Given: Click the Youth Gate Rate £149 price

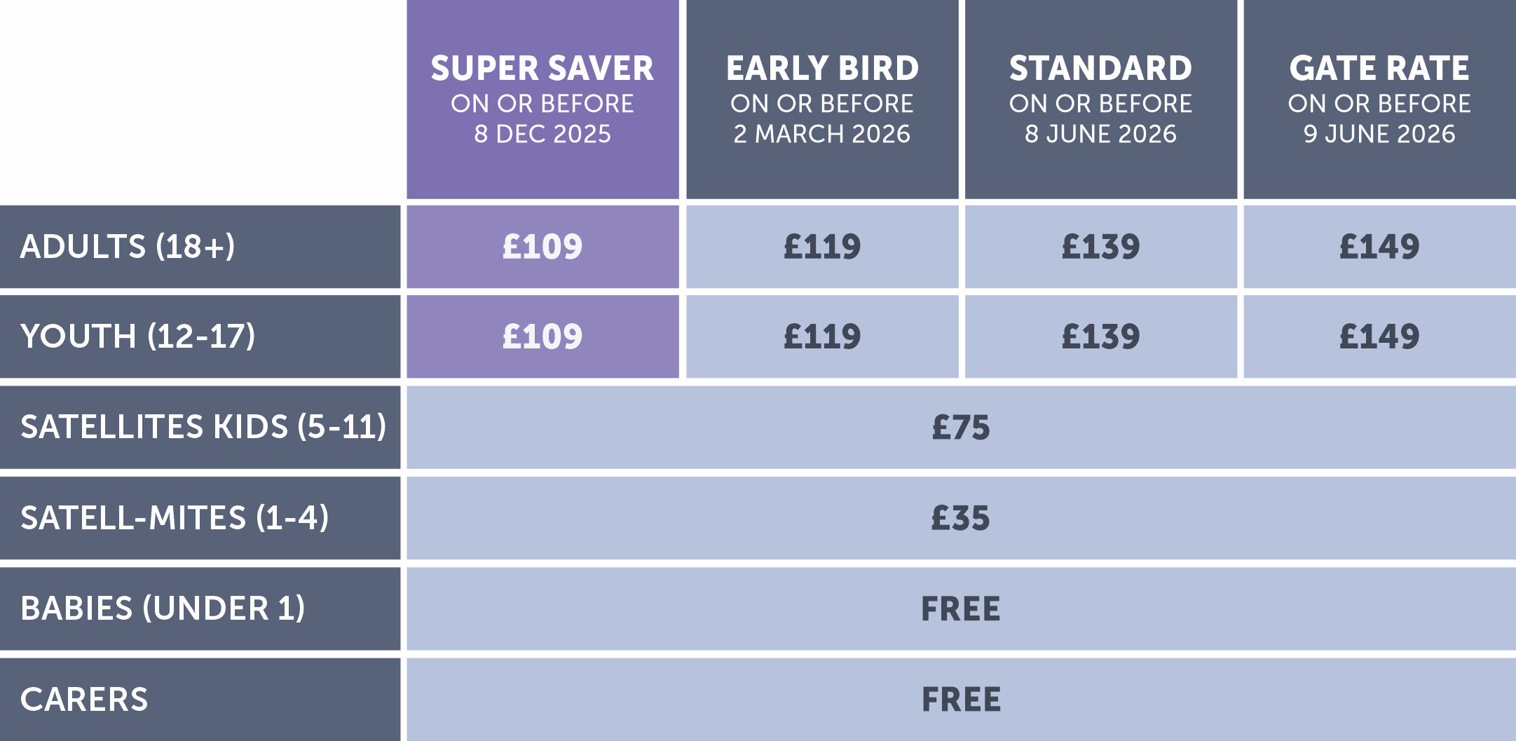Looking at the screenshot, I should click(1379, 336).
